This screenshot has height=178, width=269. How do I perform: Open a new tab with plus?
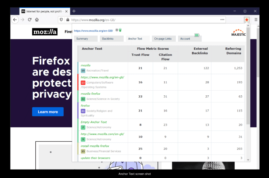pyautogui.click(x=74, y=11)
